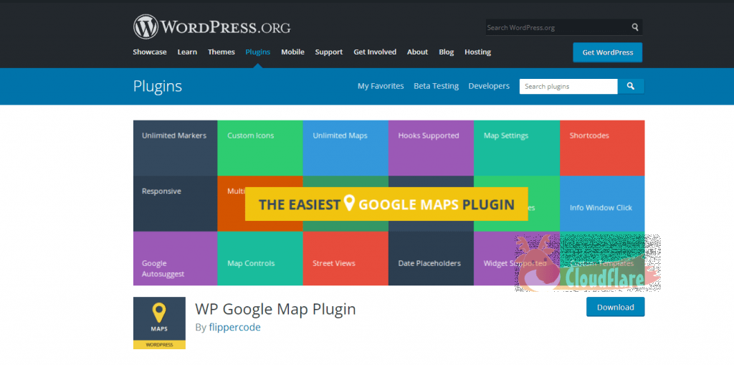Open the Mobile navigation link
This screenshot has height=365, width=734.
click(x=292, y=52)
